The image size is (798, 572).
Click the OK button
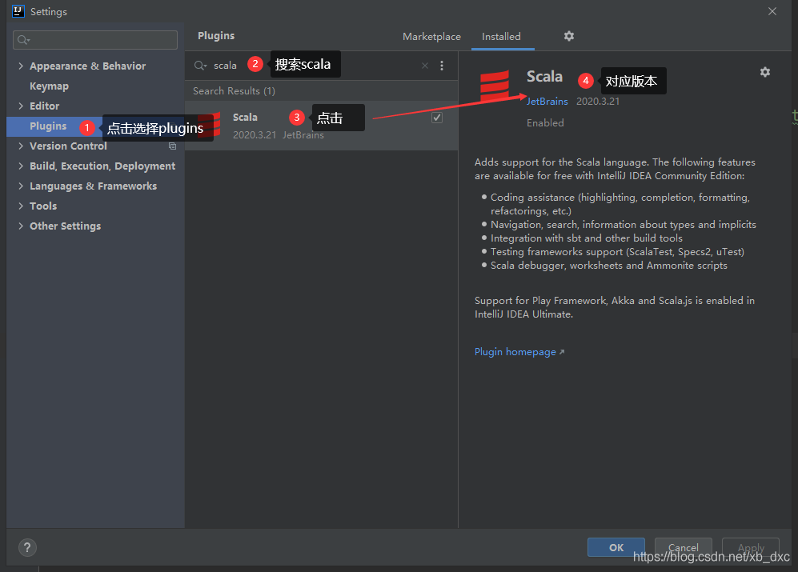616,547
